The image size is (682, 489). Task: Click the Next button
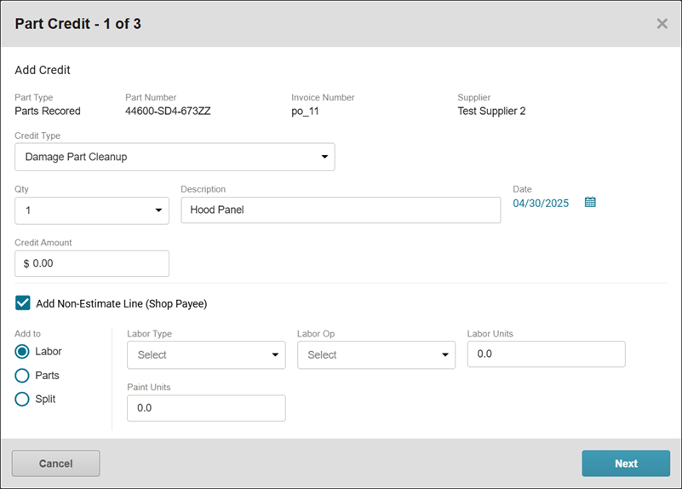click(x=626, y=463)
